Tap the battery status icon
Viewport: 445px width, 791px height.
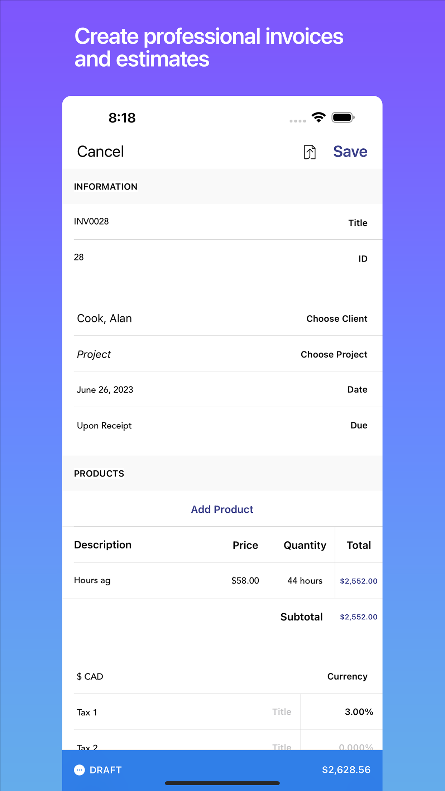pos(343,118)
